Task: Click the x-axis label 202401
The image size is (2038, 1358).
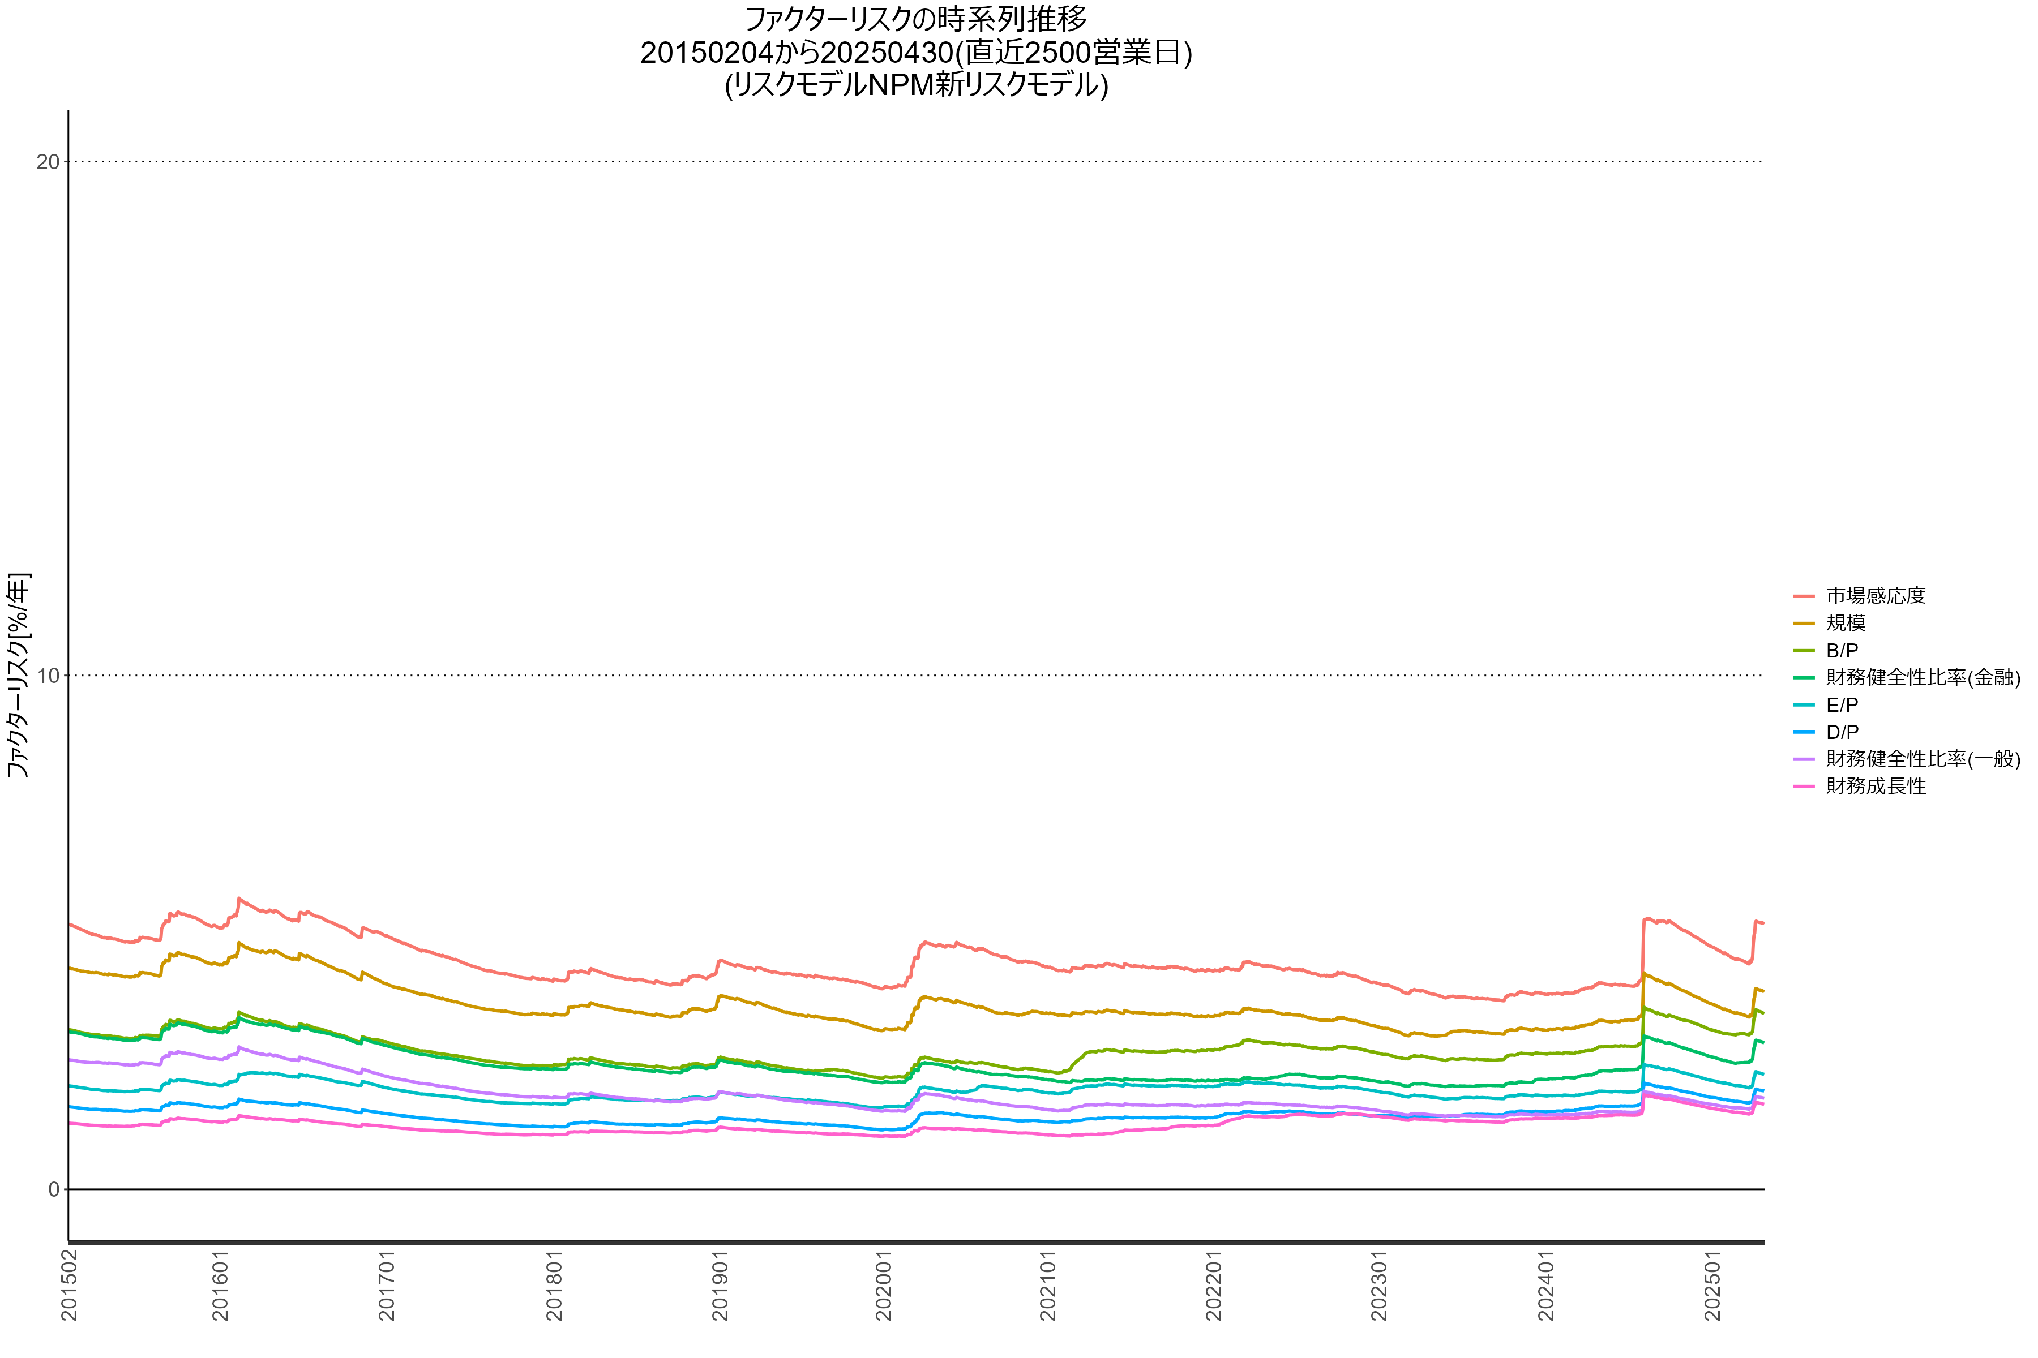Action: tap(1546, 1285)
